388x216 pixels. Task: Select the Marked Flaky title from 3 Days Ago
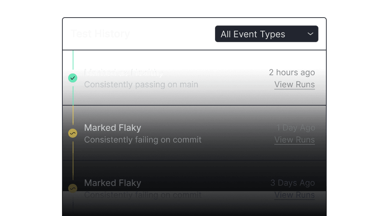(x=113, y=183)
